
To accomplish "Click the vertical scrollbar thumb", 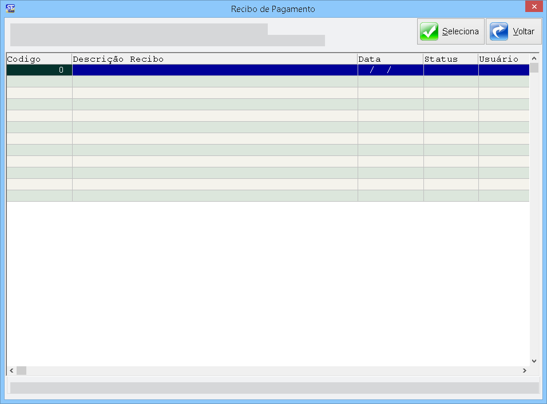I will click(x=534, y=68).
